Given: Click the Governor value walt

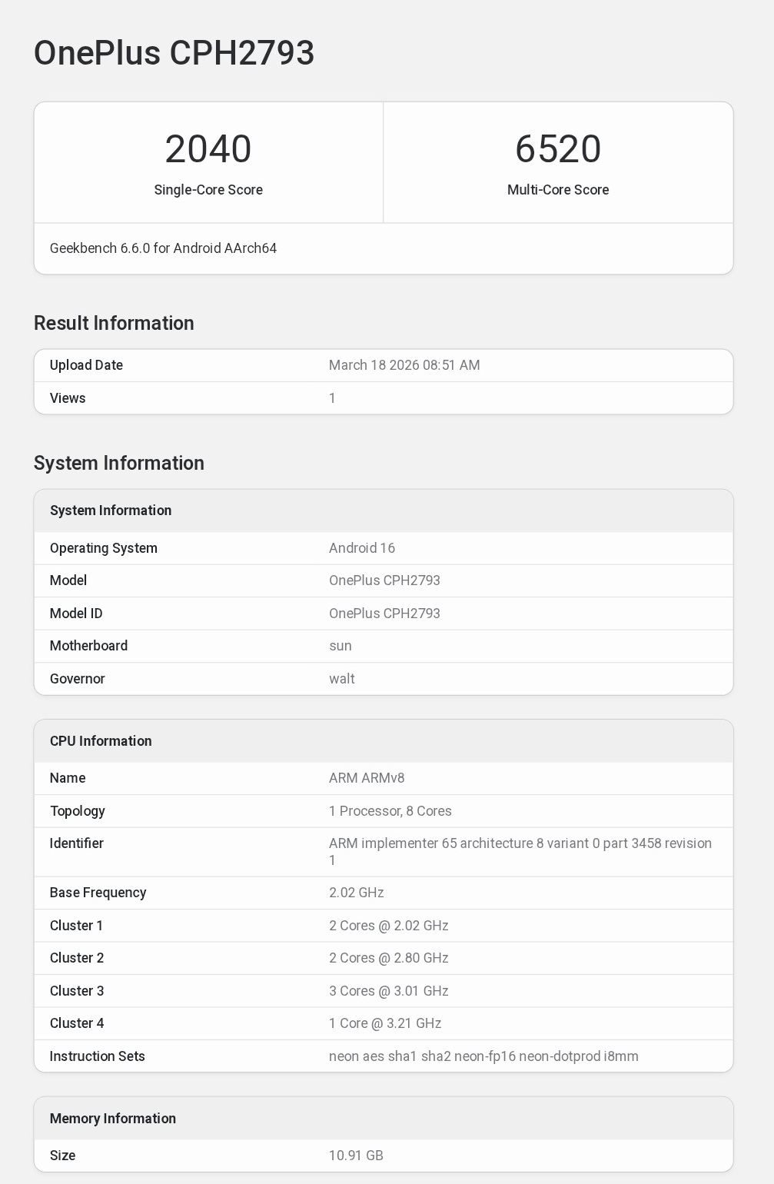Looking at the screenshot, I should 340,679.
